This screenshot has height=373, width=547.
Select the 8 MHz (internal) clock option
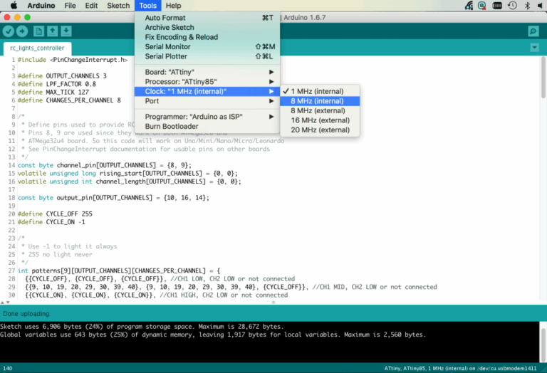pos(317,101)
